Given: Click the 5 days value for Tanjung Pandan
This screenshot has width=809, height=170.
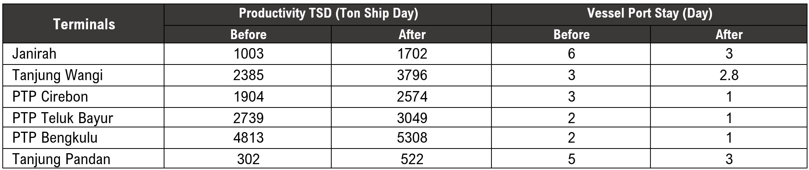Looking at the screenshot, I should pyautogui.click(x=571, y=159).
